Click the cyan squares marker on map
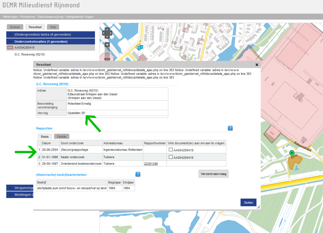 [x=140, y=47]
